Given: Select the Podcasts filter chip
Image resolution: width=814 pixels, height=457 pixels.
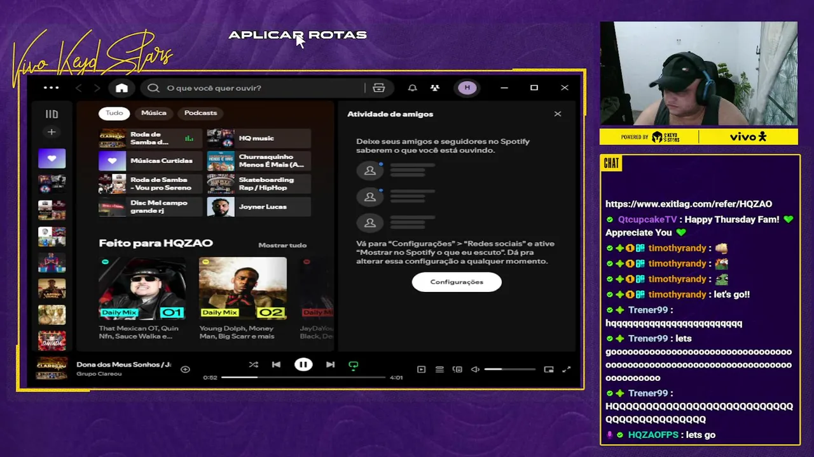Looking at the screenshot, I should (200, 113).
